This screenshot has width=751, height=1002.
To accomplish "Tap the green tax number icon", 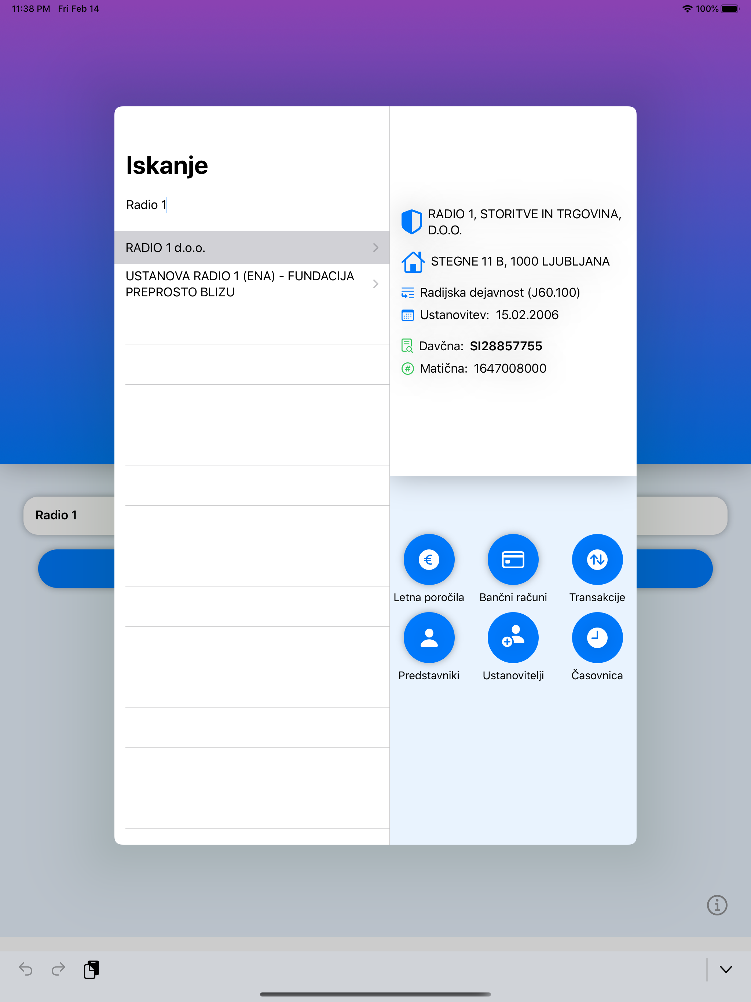I will pyautogui.click(x=407, y=345).
